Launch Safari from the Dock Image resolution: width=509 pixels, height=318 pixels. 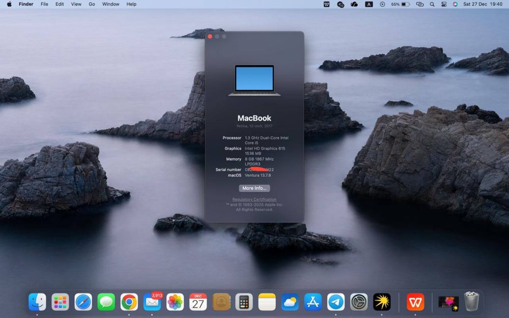pos(83,302)
